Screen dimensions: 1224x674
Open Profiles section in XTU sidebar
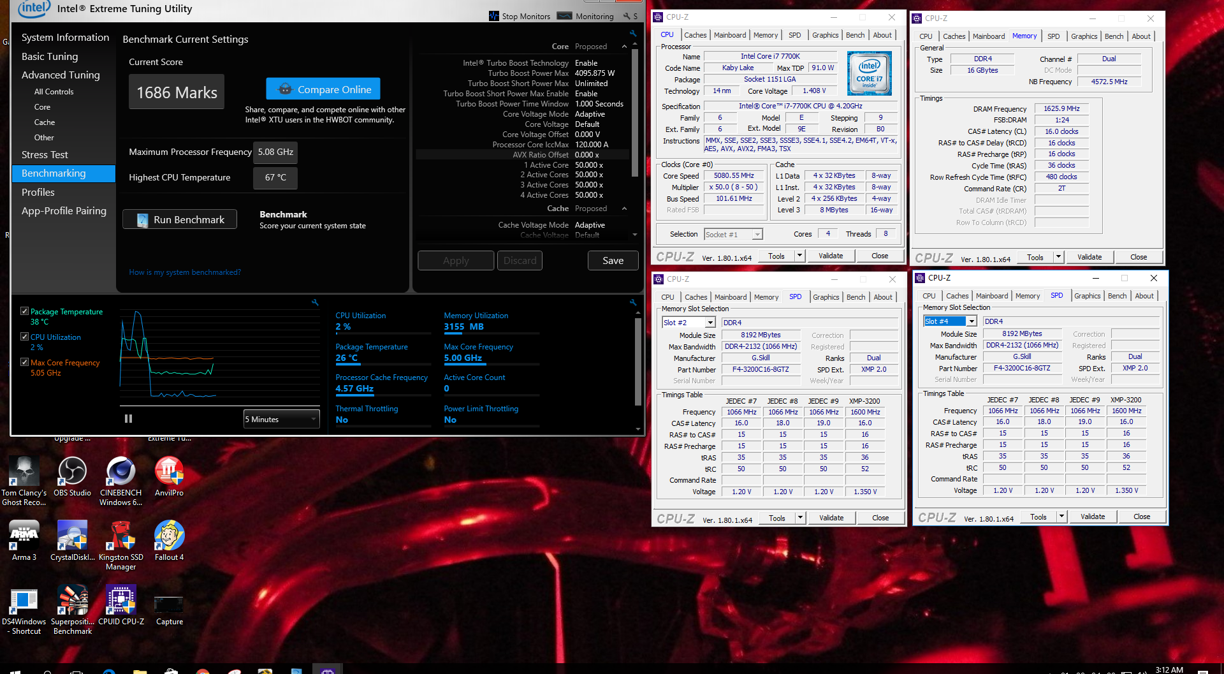38,192
